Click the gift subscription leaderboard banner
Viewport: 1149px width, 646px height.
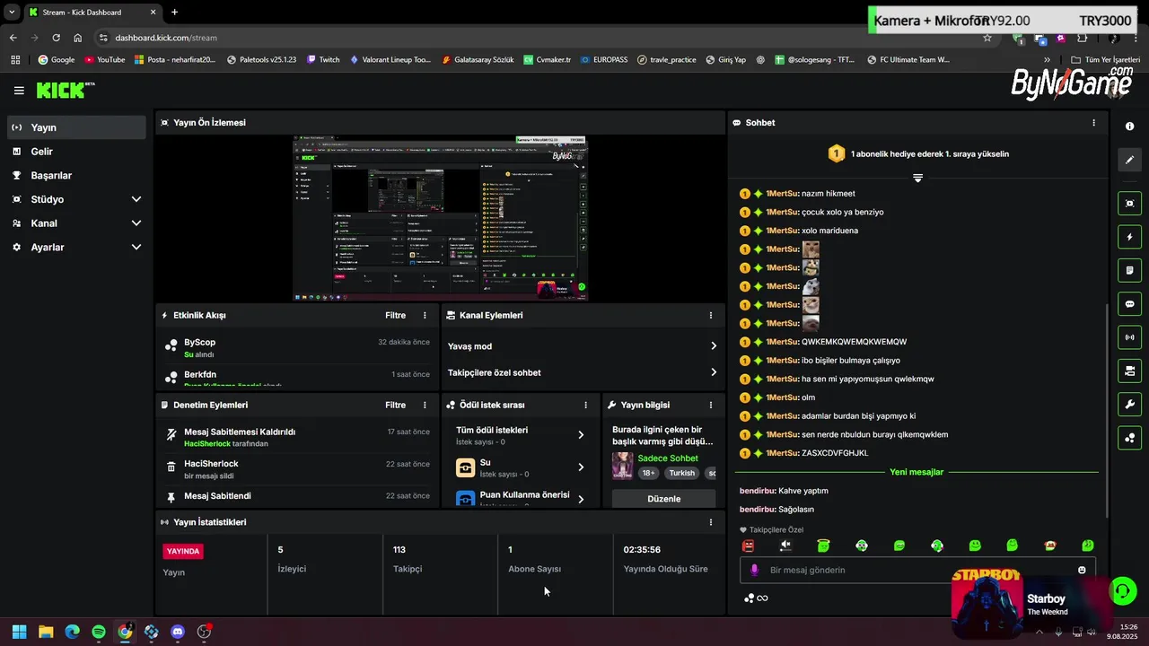click(x=917, y=154)
